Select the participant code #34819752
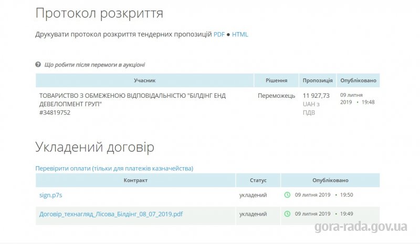Screen dimensions: 420x244 55,113
